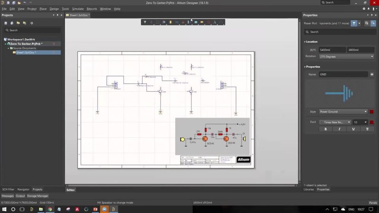The width and height of the screenshot is (379, 213).
Task: Click the Undo arrow in title bar
Action: coord(25,3)
